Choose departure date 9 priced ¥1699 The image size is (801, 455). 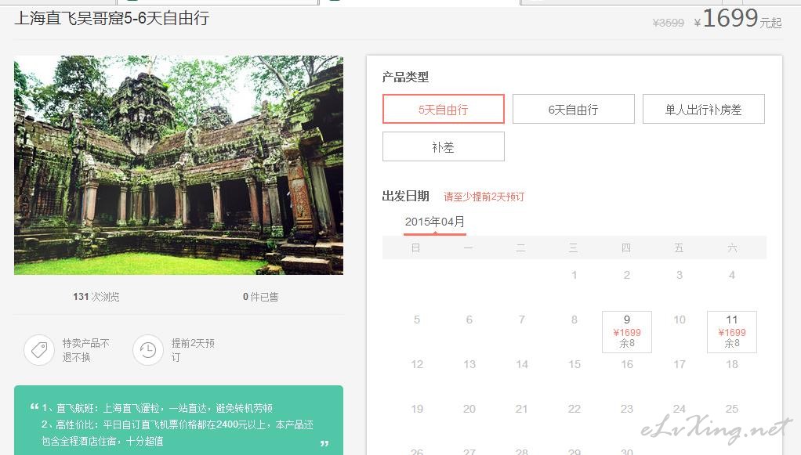(627, 331)
